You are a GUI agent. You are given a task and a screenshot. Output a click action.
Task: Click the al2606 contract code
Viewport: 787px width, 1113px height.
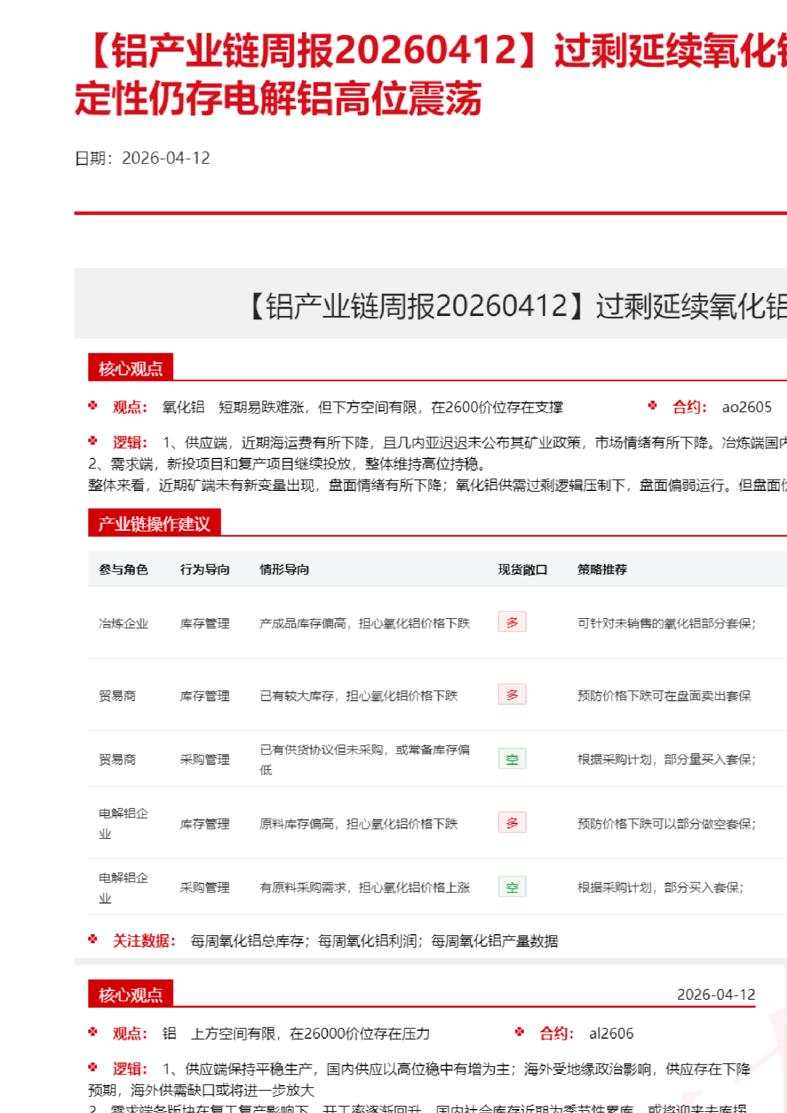tap(611, 1033)
